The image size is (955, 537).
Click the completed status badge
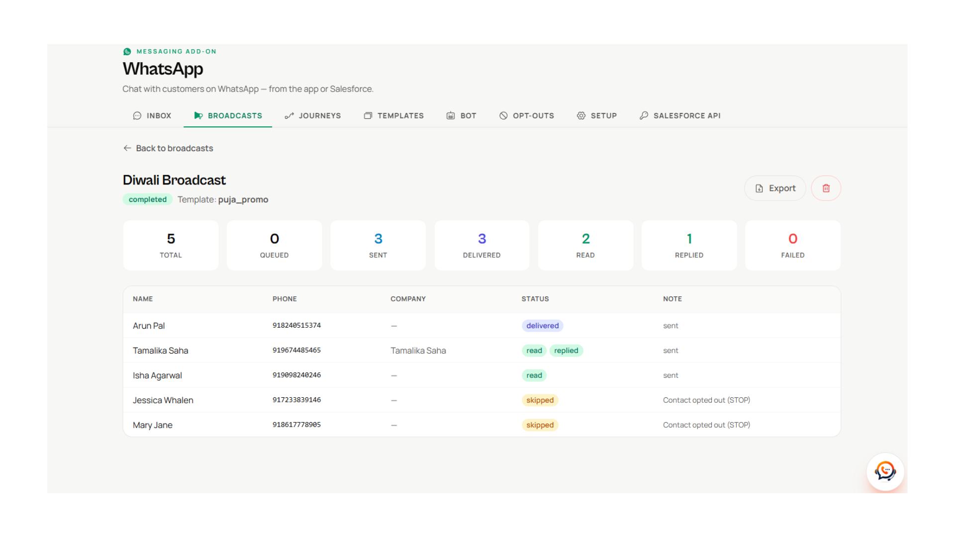148,199
